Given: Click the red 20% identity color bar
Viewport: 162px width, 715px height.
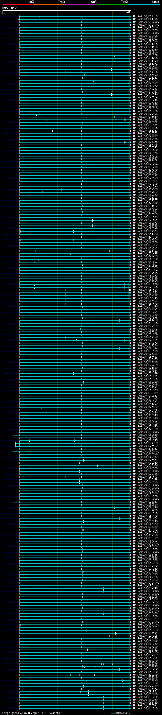Looking at the screenshot, I should pyautogui.click(x=18, y=5).
